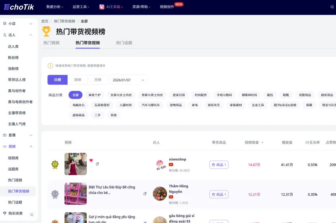
Task: Click the 视频 camera icon in sidebar
Action: click(5, 146)
